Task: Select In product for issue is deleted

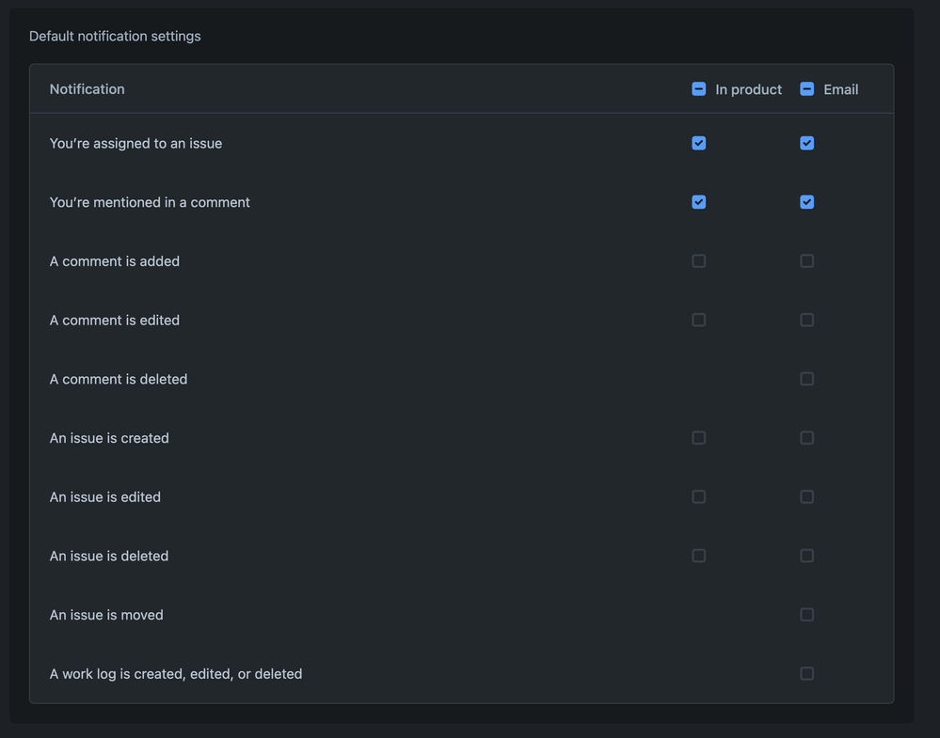Action: tap(698, 556)
